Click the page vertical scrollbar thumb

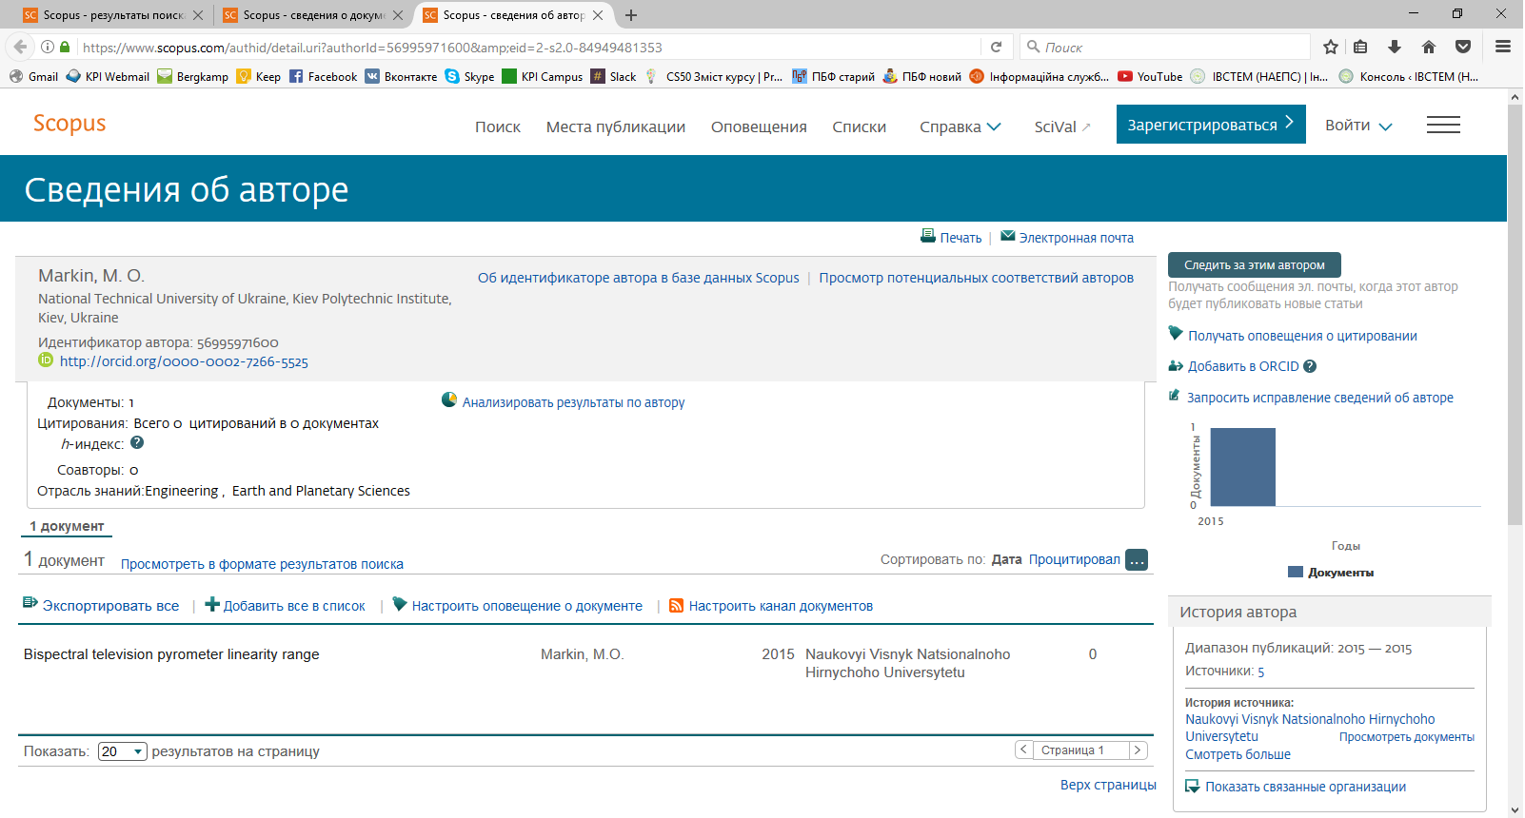[x=1515, y=314]
